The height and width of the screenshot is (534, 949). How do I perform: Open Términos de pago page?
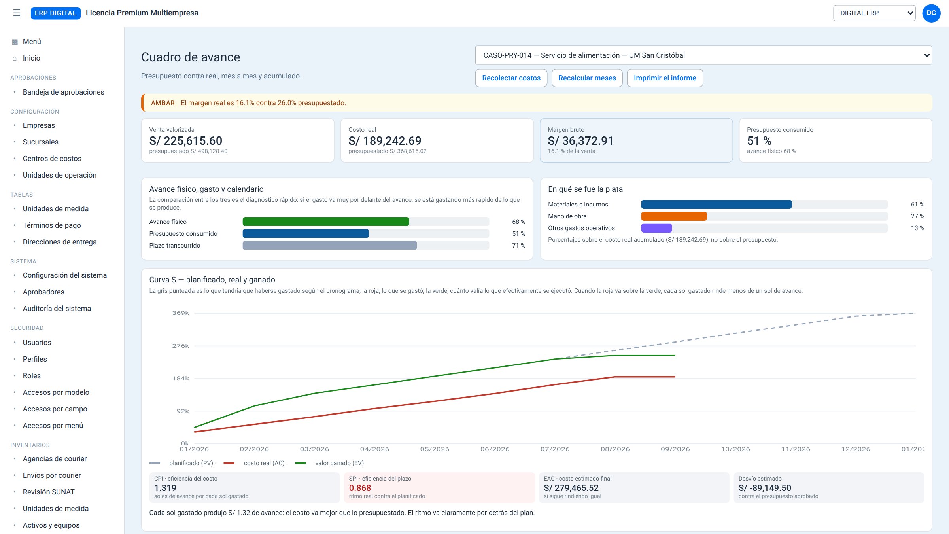[x=52, y=225]
